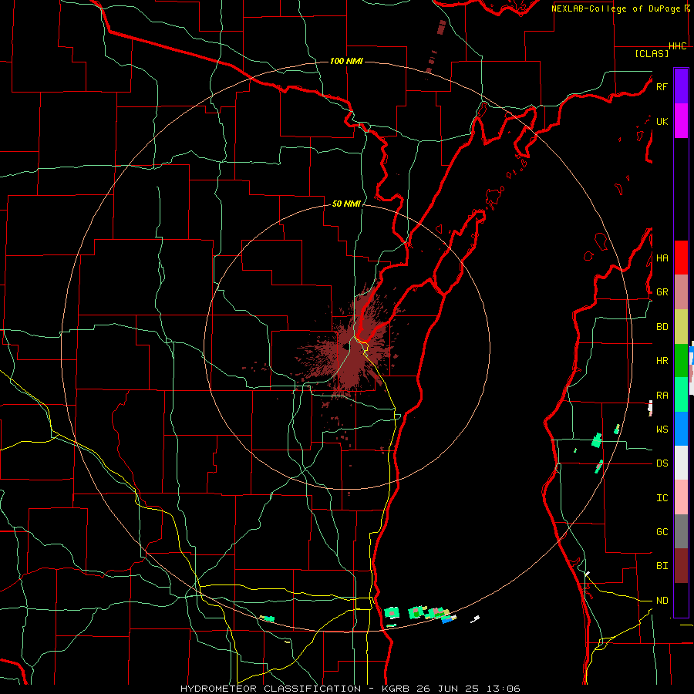The width and height of the screenshot is (694, 694).
Task: Click the [CLAS] unit label
Action: (x=652, y=54)
